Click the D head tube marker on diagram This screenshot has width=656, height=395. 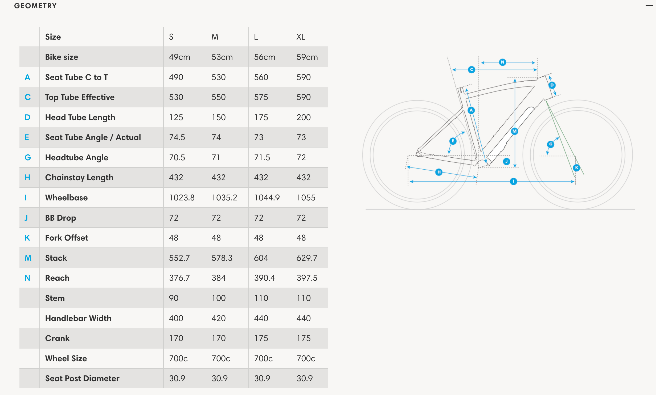pos(552,85)
